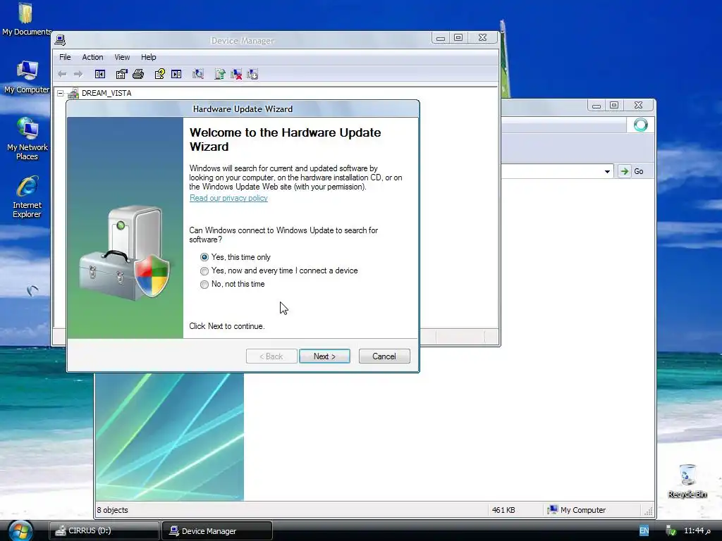Click the taskbar clock showing 11:44
The height and width of the screenshot is (541, 722).
pos(697,531)
